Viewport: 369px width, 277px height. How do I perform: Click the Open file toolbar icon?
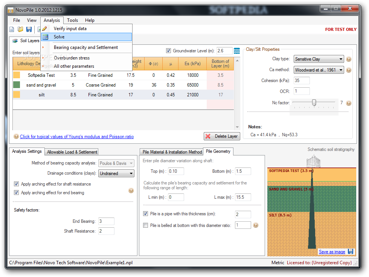[x=20, y=29]
